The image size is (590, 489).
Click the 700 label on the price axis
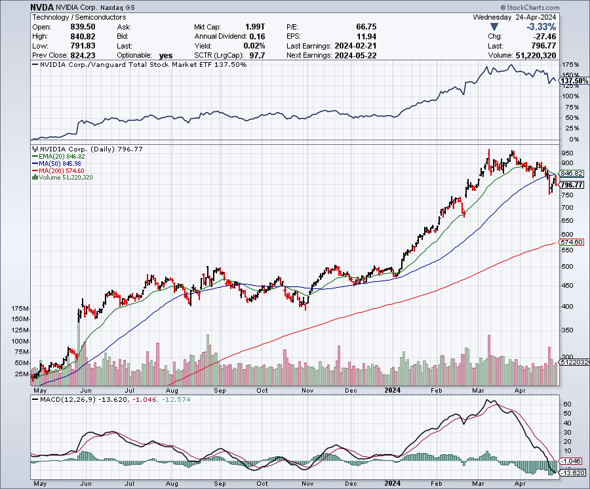point(567,207)
